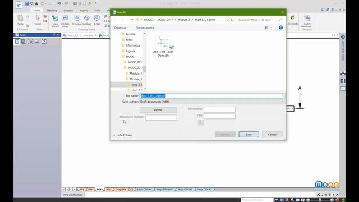Switch to the Sketching ribbon tab
359x202 pixels.
pos(52,10)
